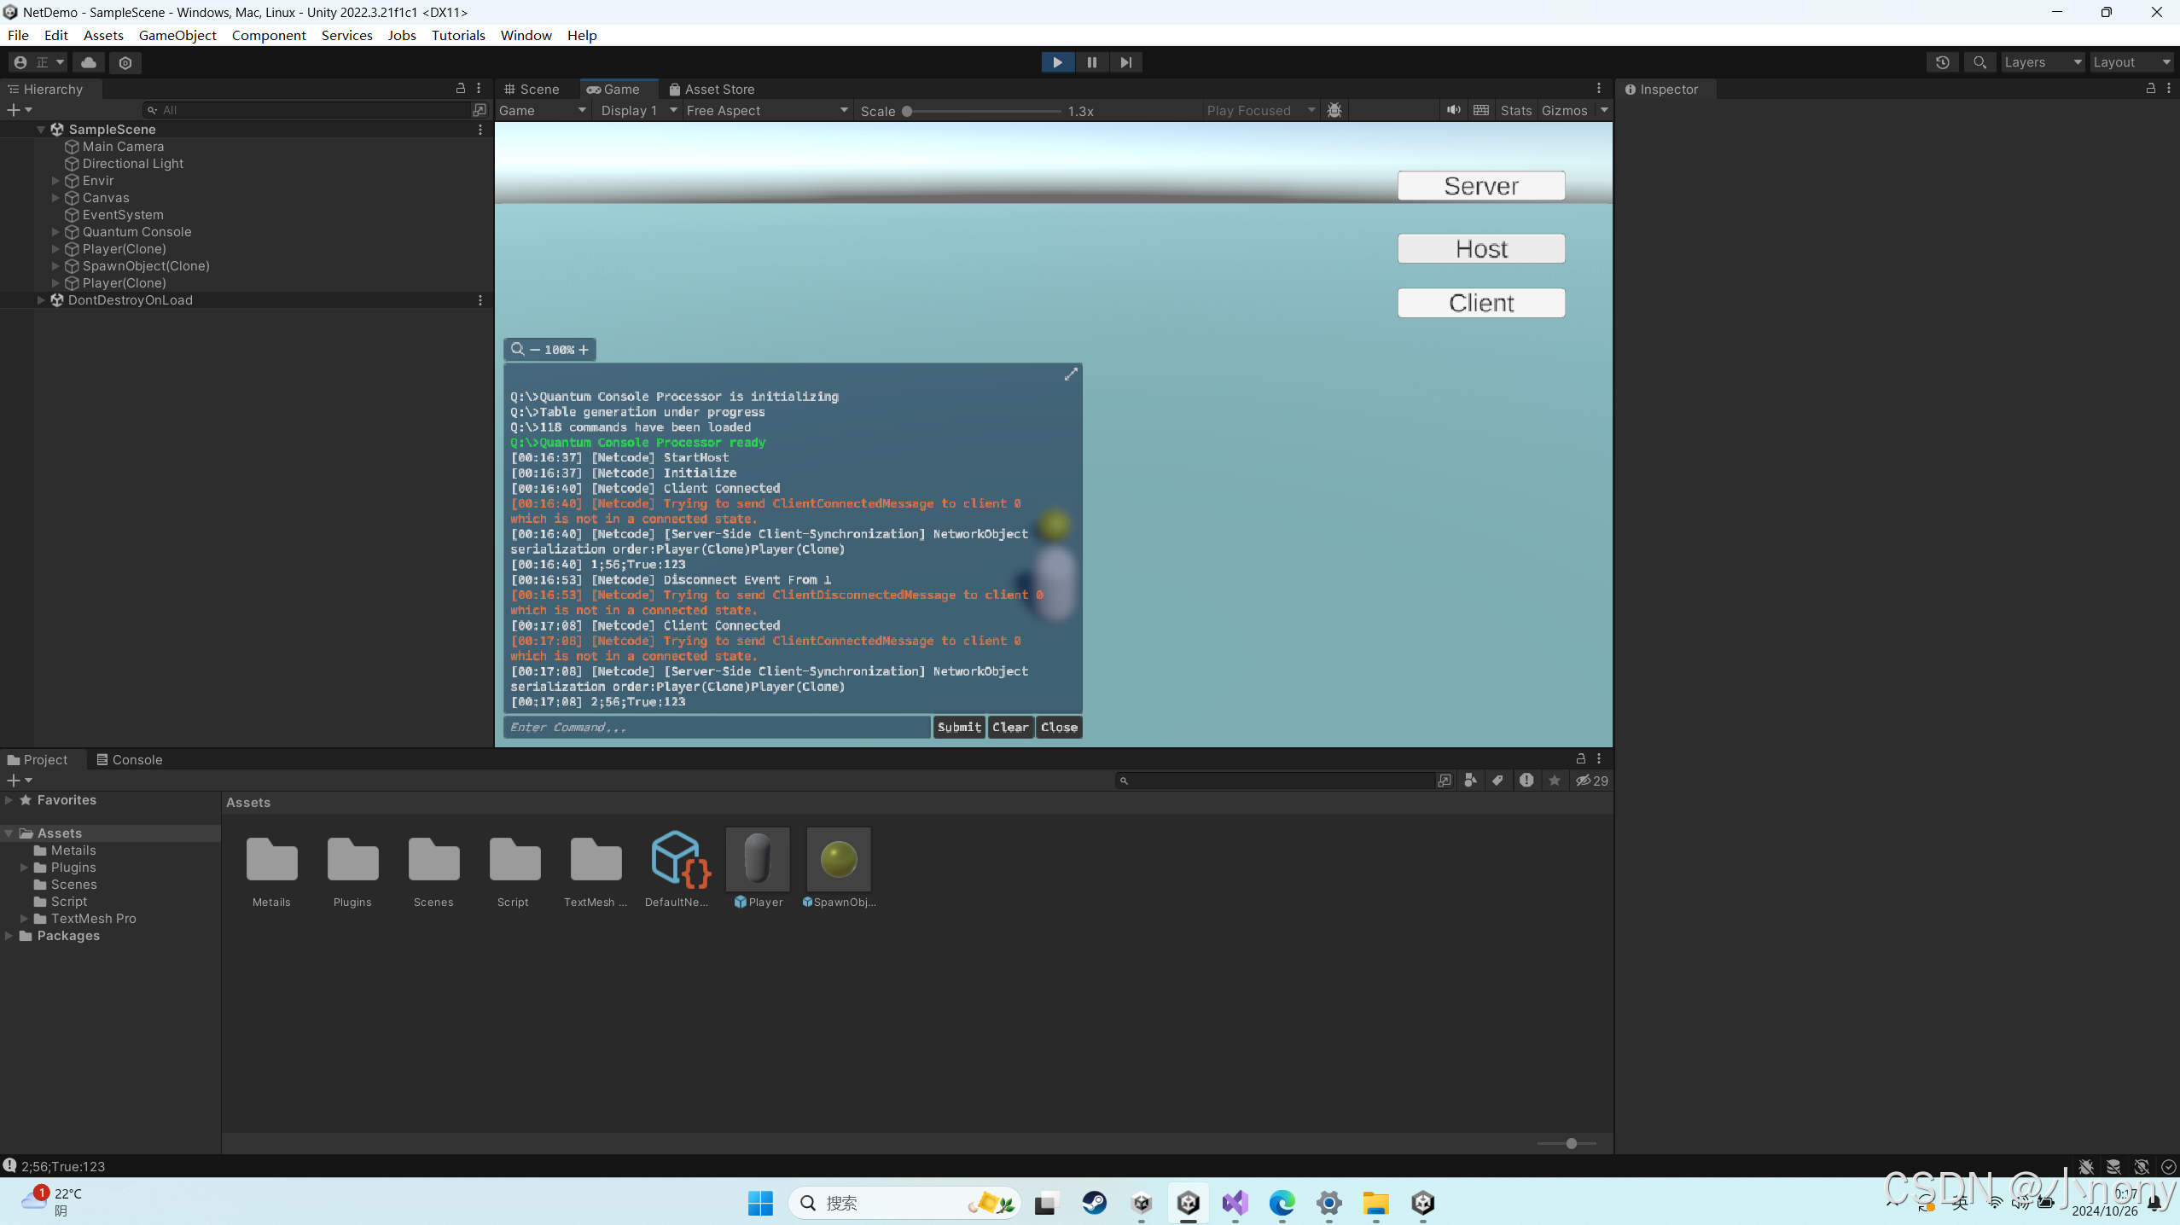Click Search by Type icon in Project

click(x=1470, y=781)
